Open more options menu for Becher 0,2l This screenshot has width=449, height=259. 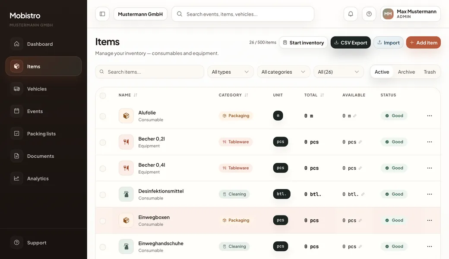[x=430, y=142]
